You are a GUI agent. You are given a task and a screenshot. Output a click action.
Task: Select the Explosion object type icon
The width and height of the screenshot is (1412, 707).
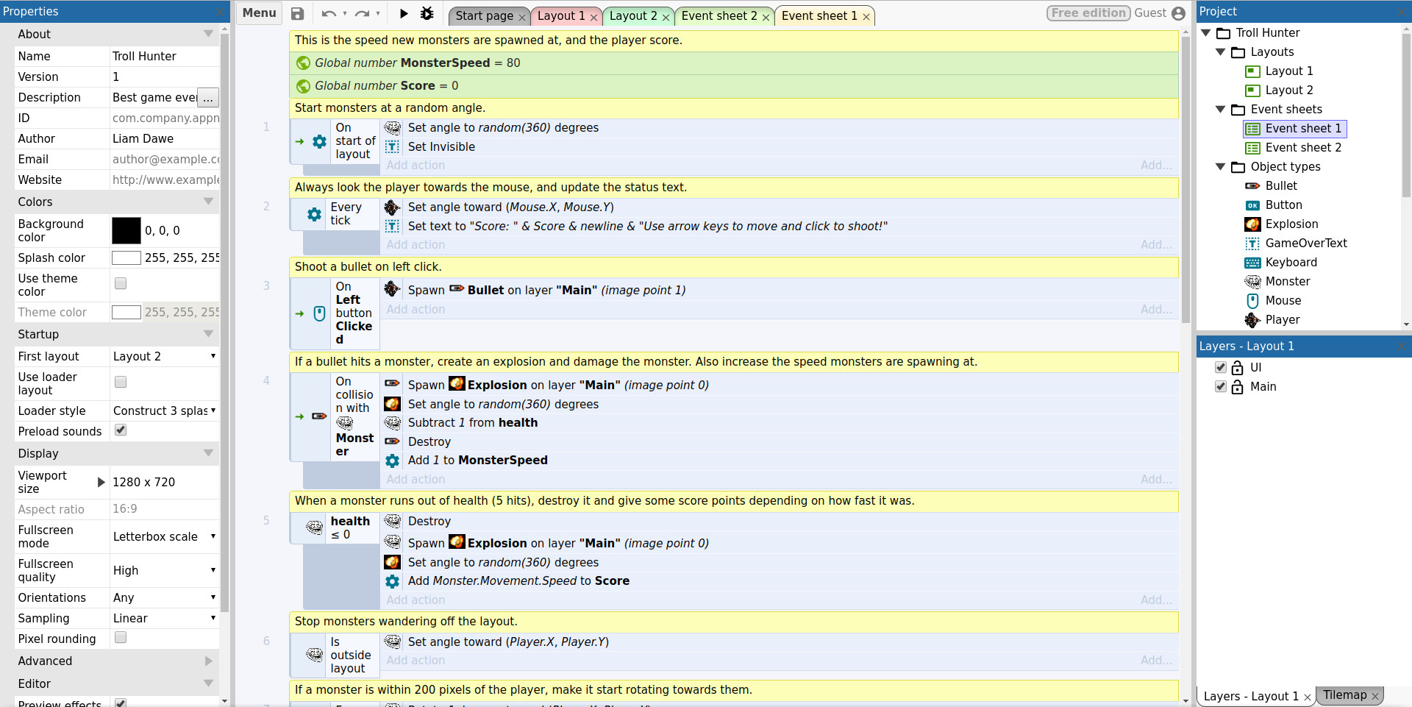click(1252, 224)
